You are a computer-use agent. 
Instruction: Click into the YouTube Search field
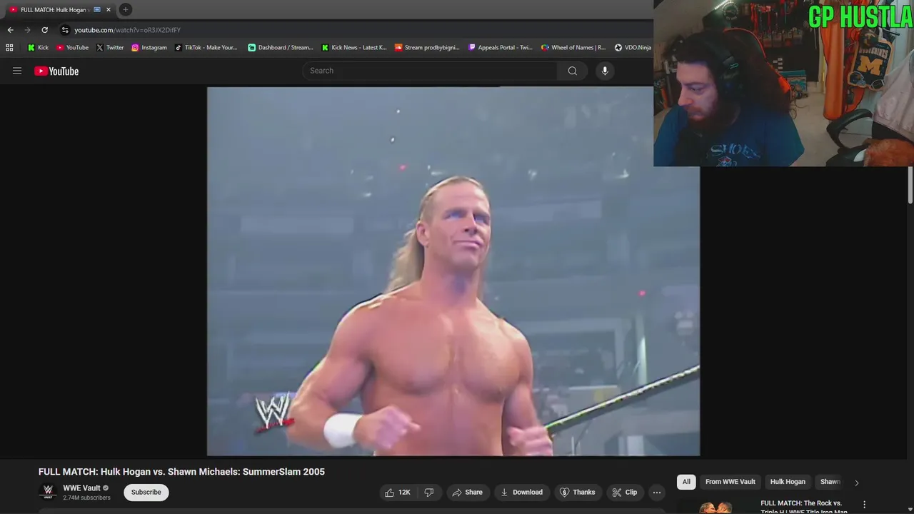(x=430, y=71)
